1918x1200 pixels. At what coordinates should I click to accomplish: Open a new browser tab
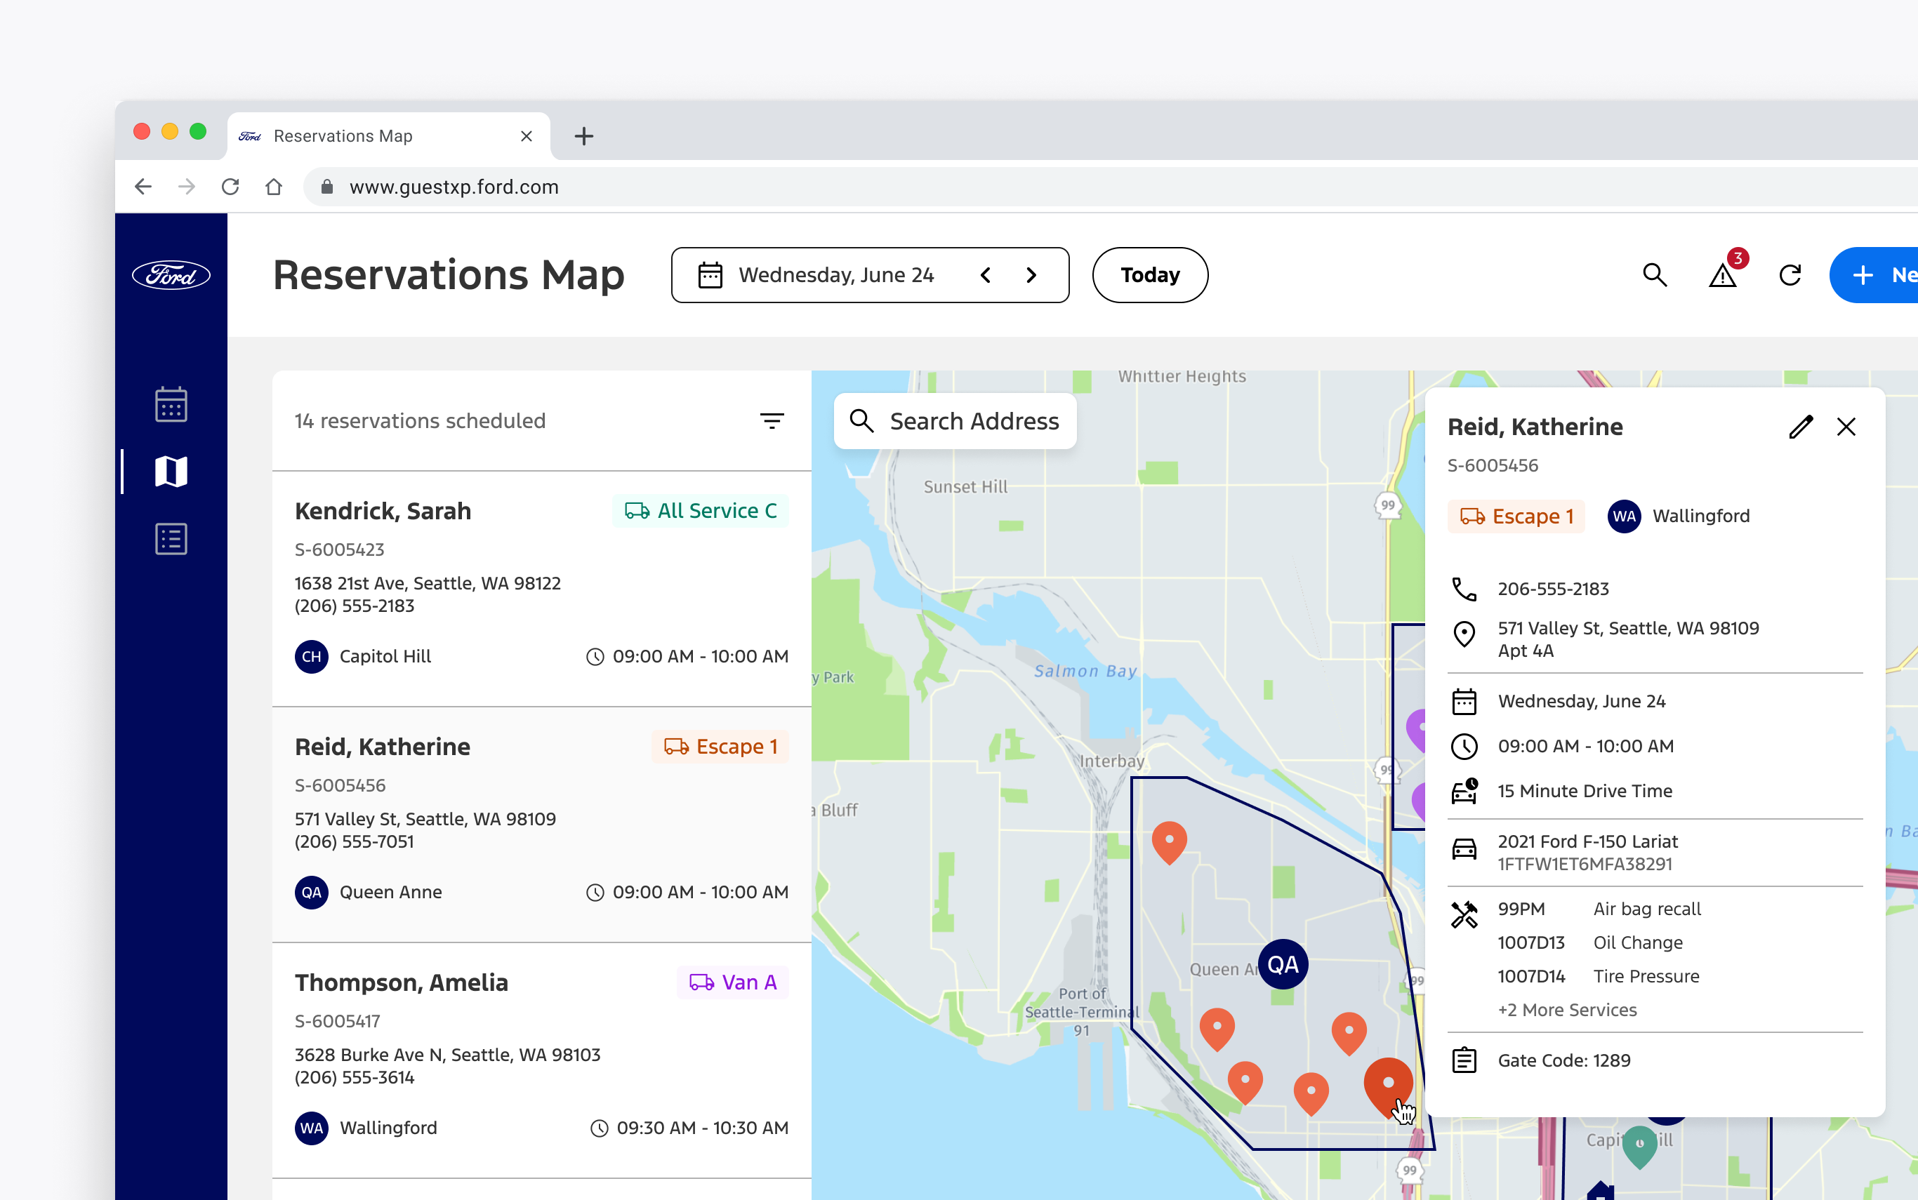[x=583, y=135]
